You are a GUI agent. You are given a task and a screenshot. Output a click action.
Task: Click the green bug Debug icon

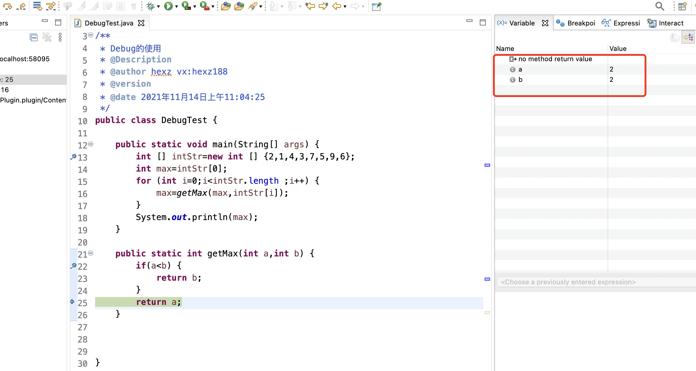[x=151, y=6]
